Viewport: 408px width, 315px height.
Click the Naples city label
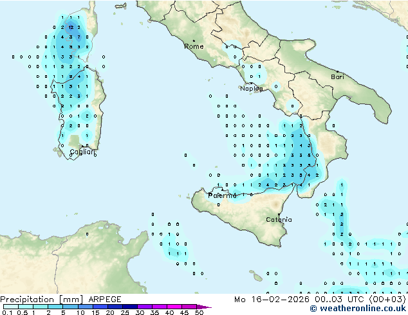pyautogui.click(x=252, y=89)
